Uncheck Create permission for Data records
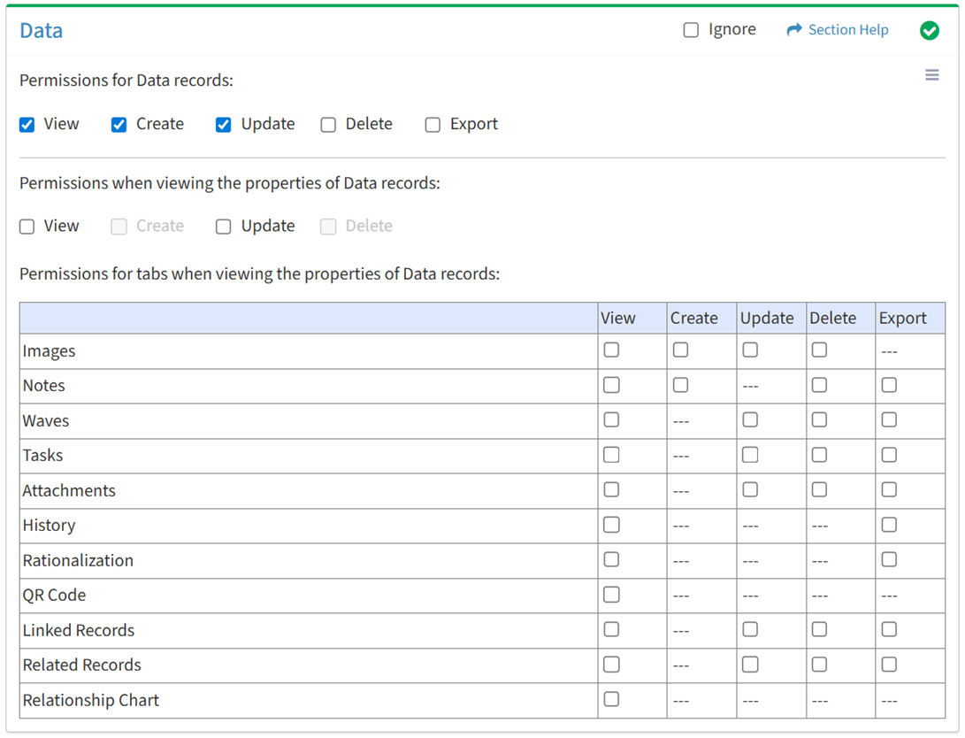 (x=119, y=125)
